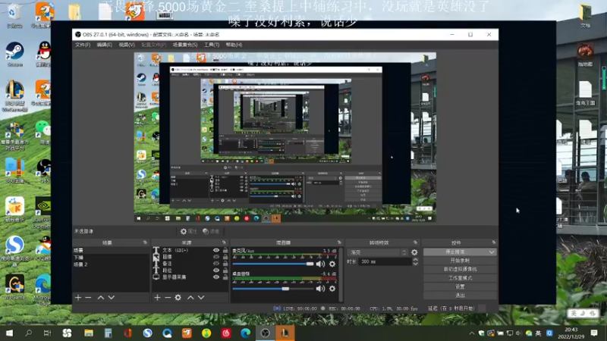The height and width of the screenshot is (341, 607).
Task: Toggle visibility of 文本 (GDI+) source
Action: 216,250
